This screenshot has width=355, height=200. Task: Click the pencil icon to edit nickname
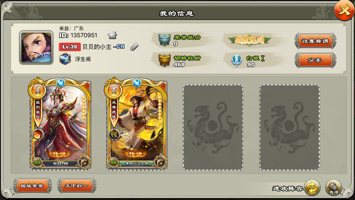click(134, 47)
